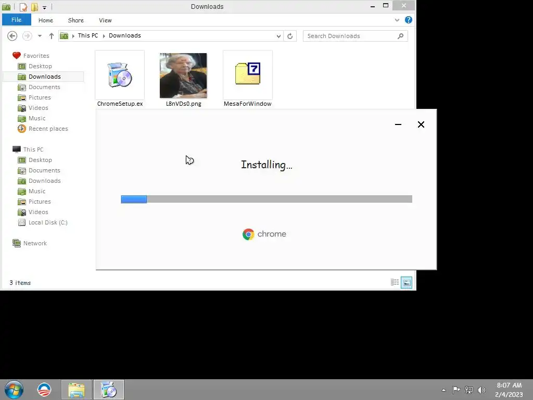
Task: Go forward using the Forward arrow
Action: (27, 36)
